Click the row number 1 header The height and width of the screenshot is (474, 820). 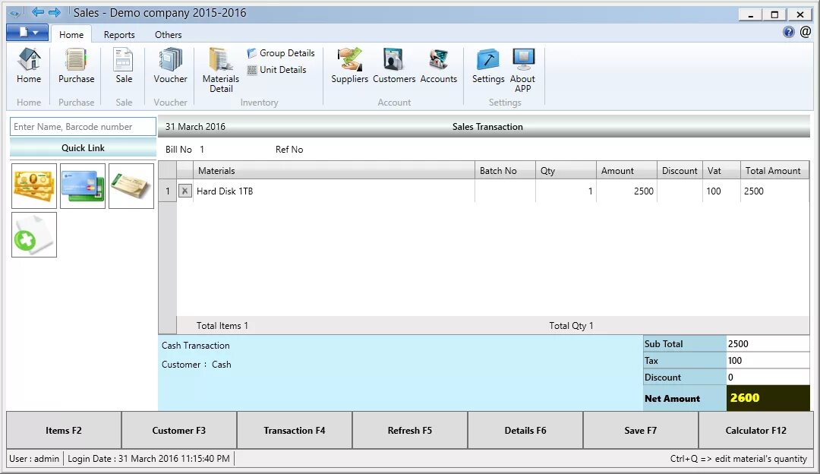167,191
